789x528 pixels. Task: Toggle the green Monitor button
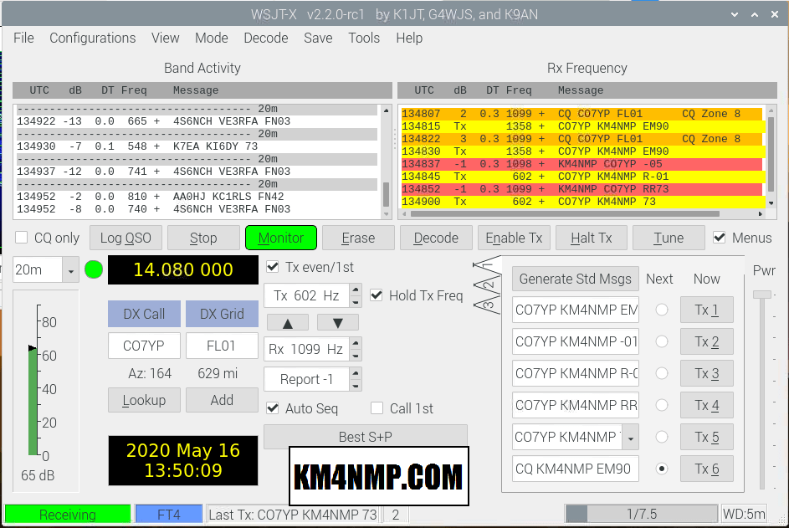pos(280,238)
